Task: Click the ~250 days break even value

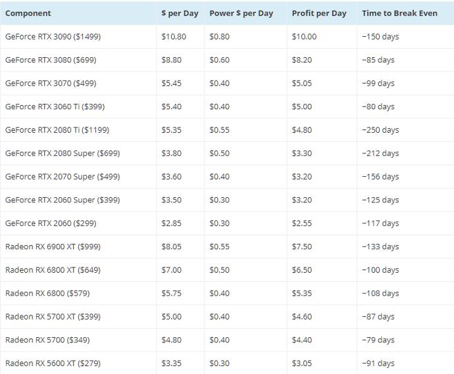Action: [x=380, y=130]
